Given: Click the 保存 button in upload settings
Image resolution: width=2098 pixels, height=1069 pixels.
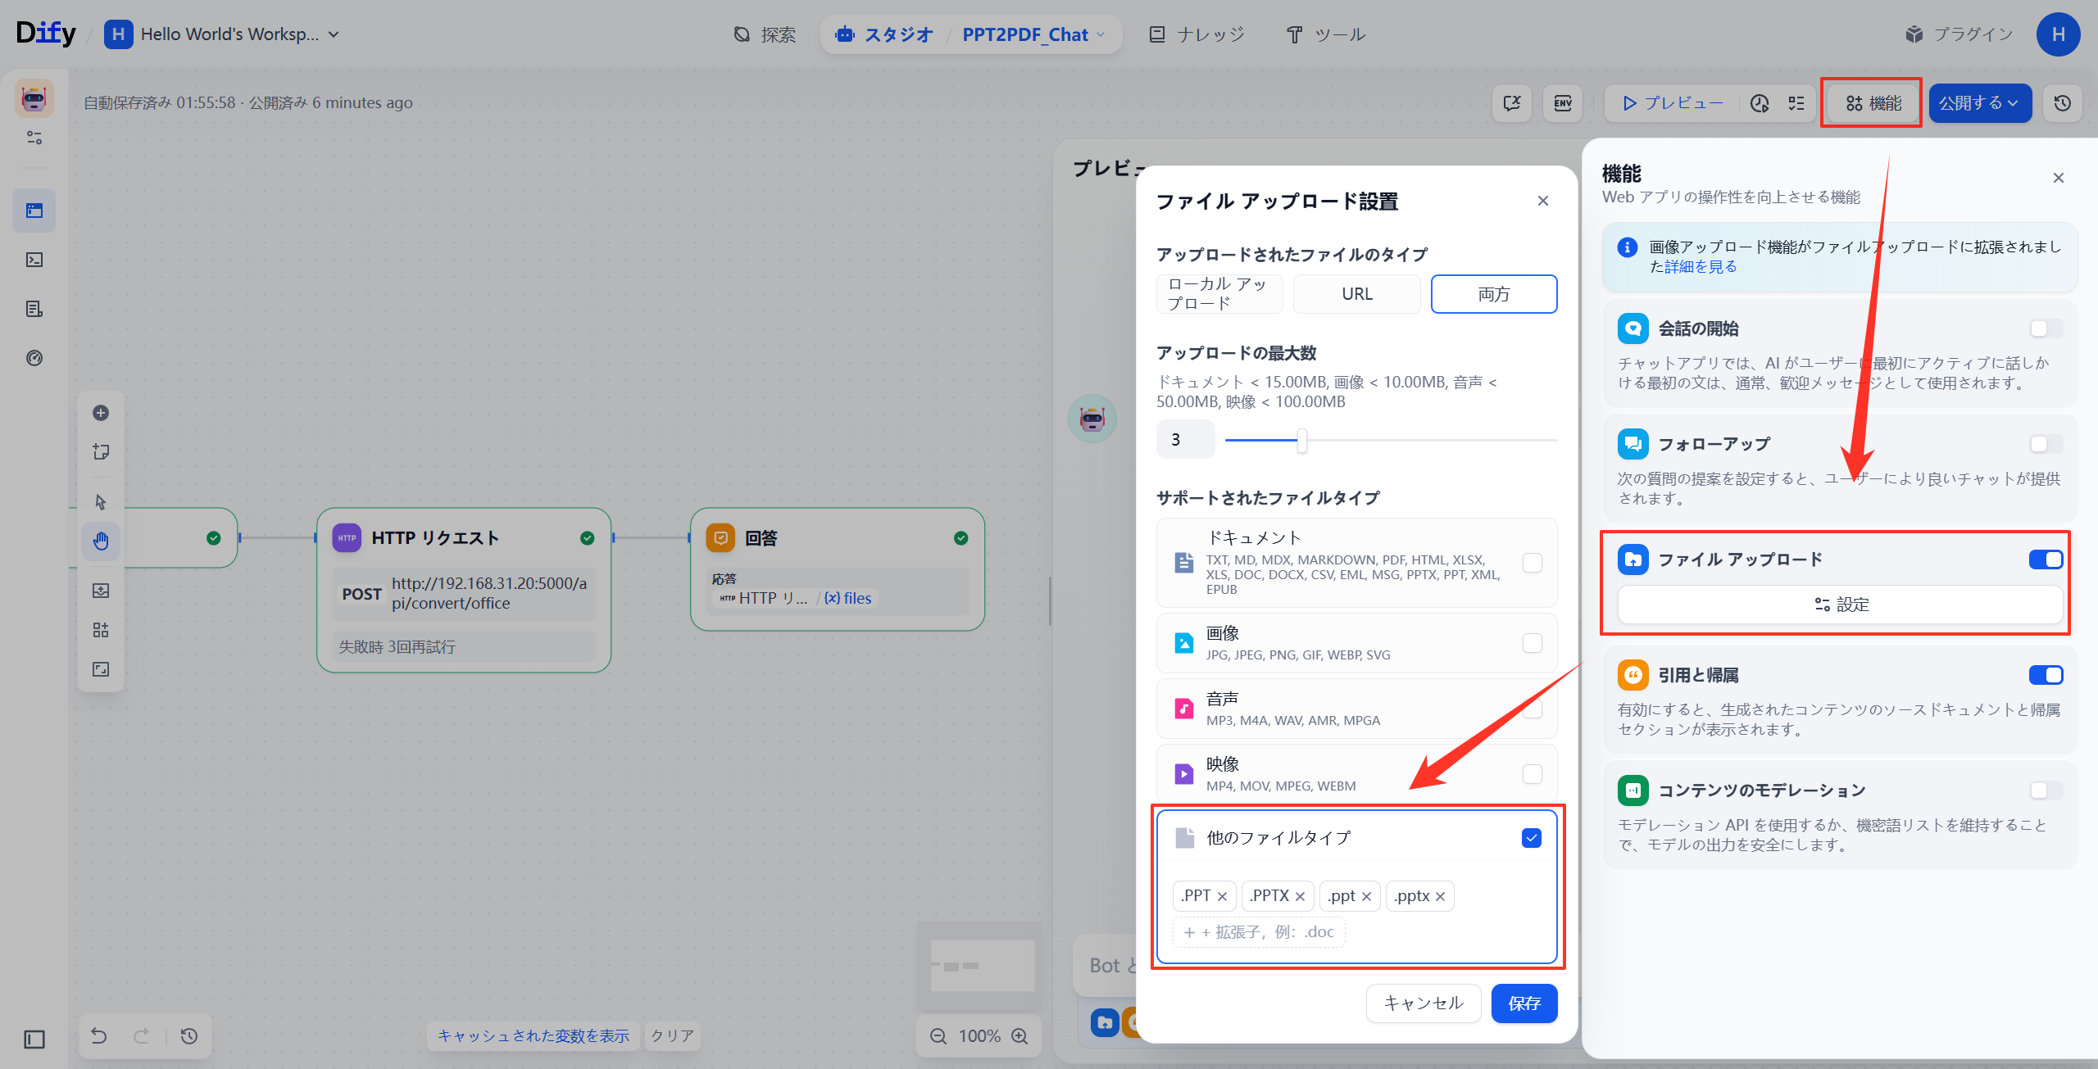Looking at the screenshot, I should coord(1524,1003).
